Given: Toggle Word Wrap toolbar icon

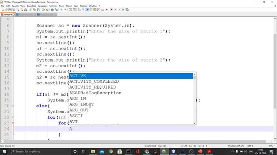Looking at the screenshot, I should (79, 9).
